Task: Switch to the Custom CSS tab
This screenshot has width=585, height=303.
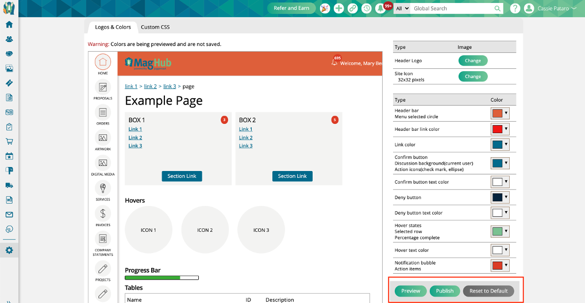Action: tap(155, 27)
